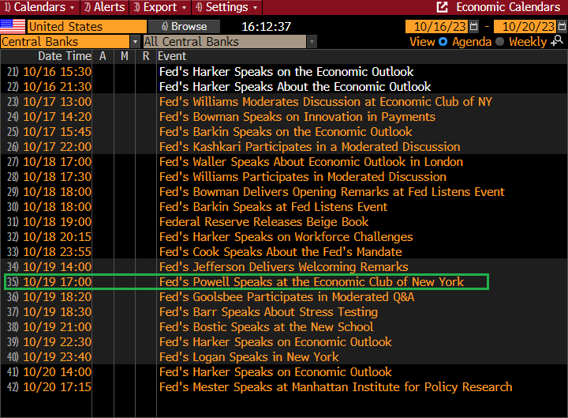Open Federal Reserve Releases Beige Book event

coord(263,222)
